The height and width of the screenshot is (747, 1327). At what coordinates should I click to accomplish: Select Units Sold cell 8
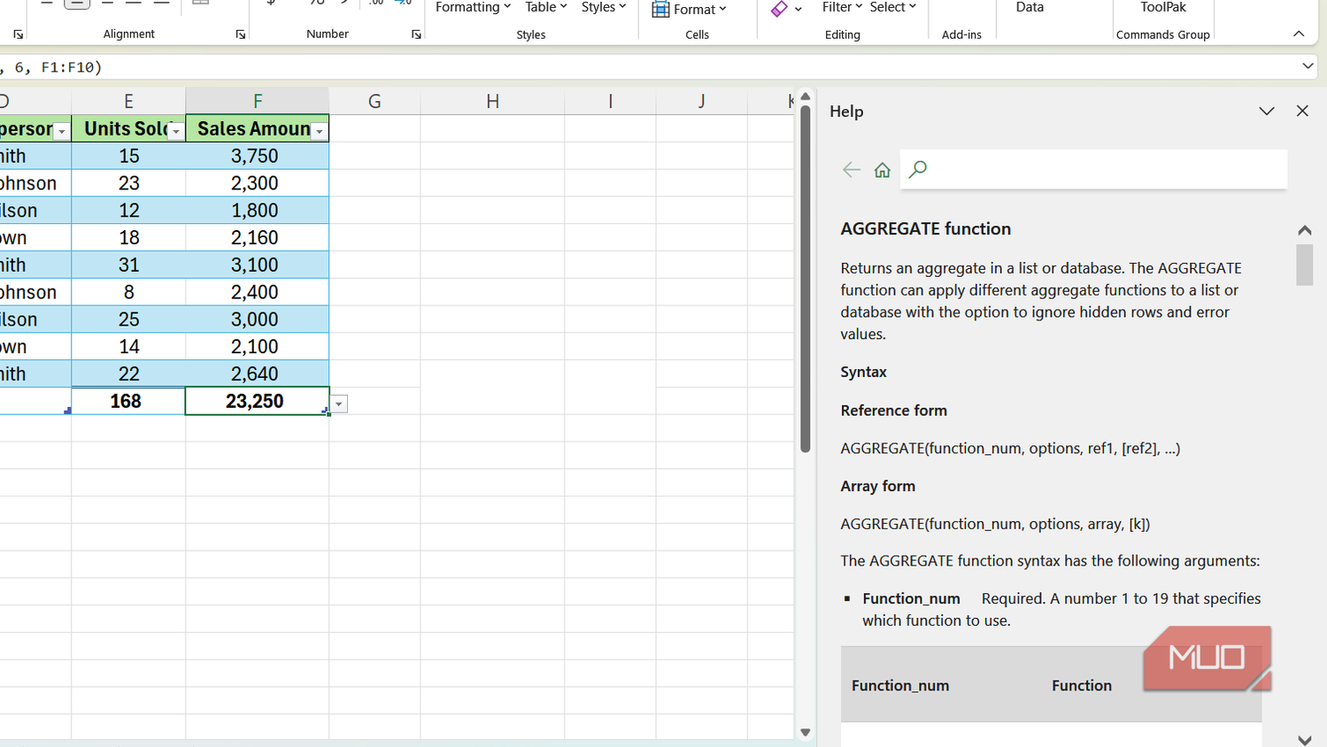coord(128,292)
